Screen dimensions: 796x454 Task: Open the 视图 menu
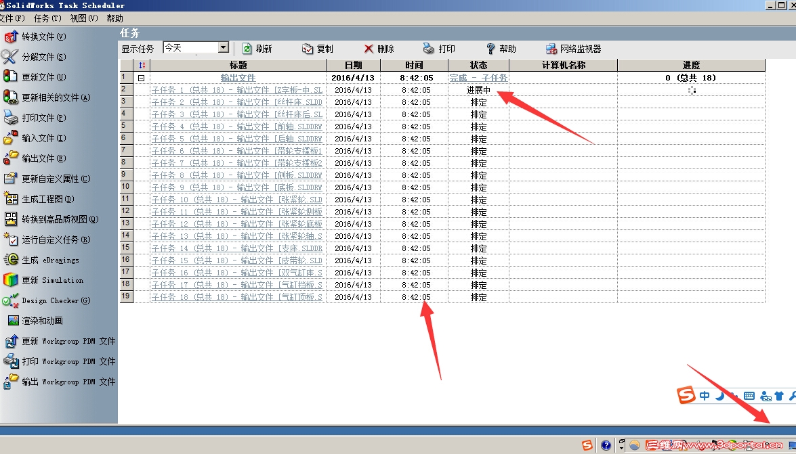click(84, 18)
